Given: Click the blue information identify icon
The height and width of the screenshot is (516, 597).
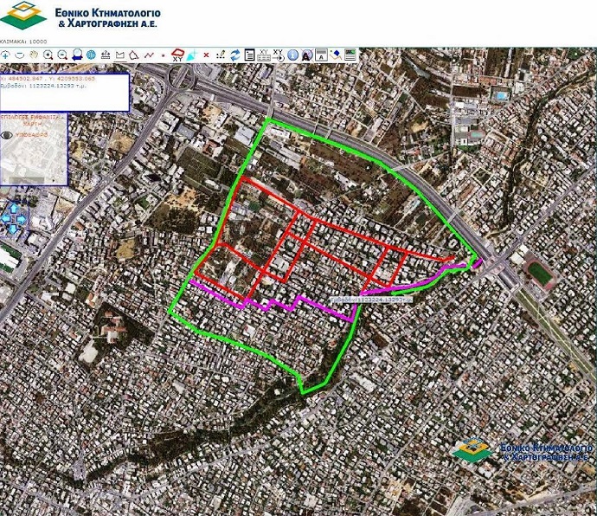Looking at the screenshot, I should (292, 55).
